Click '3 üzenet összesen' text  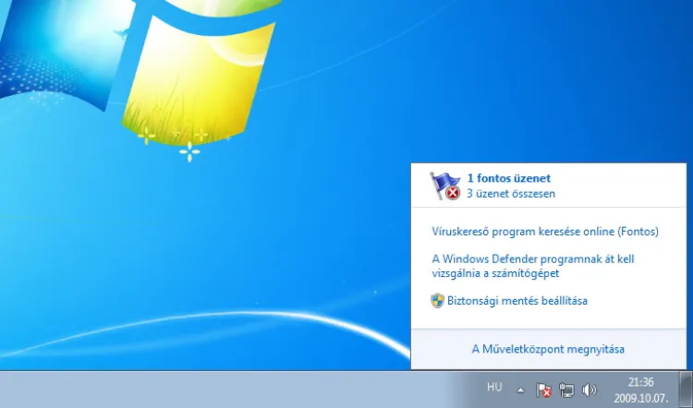coord(511,194)
